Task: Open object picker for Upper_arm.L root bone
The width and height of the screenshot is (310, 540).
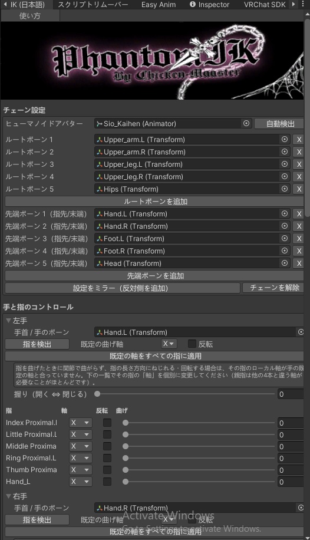Action: tap(285, 139)
